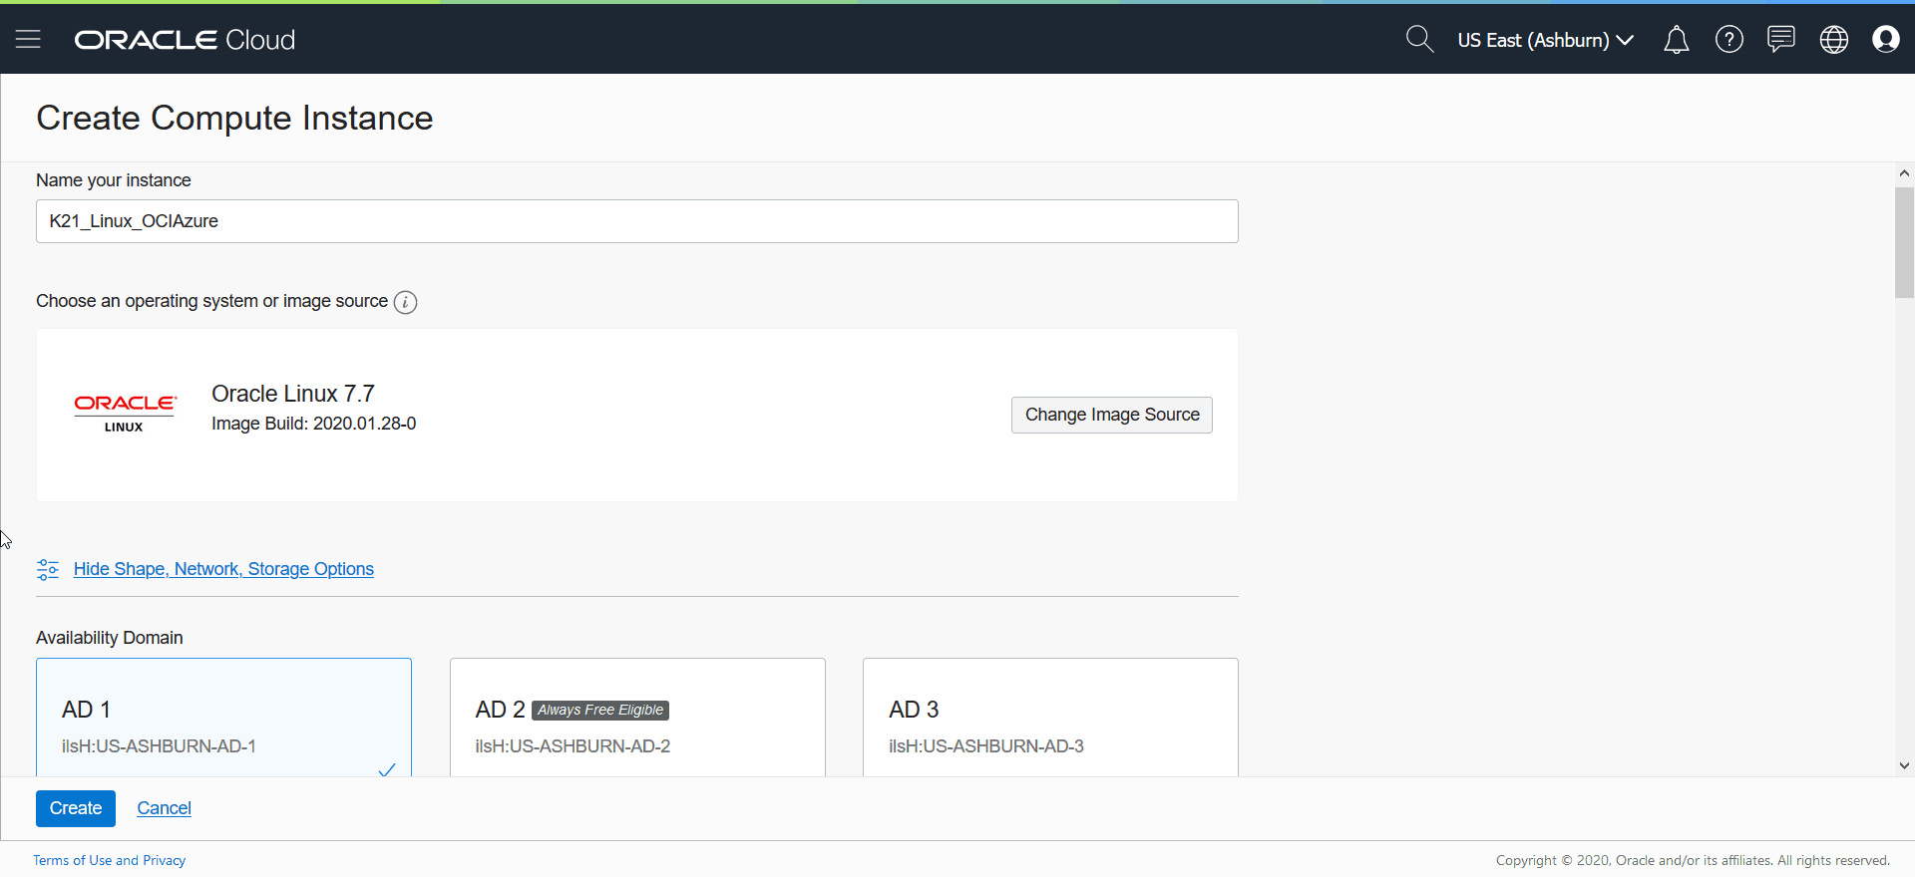Expand the US East (Ashburn) region dropdown

(1545, 40)
